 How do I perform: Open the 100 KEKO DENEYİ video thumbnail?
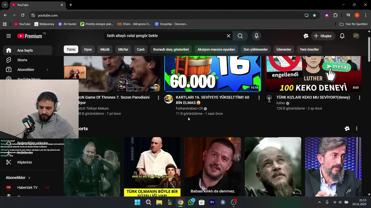point(313,74)
